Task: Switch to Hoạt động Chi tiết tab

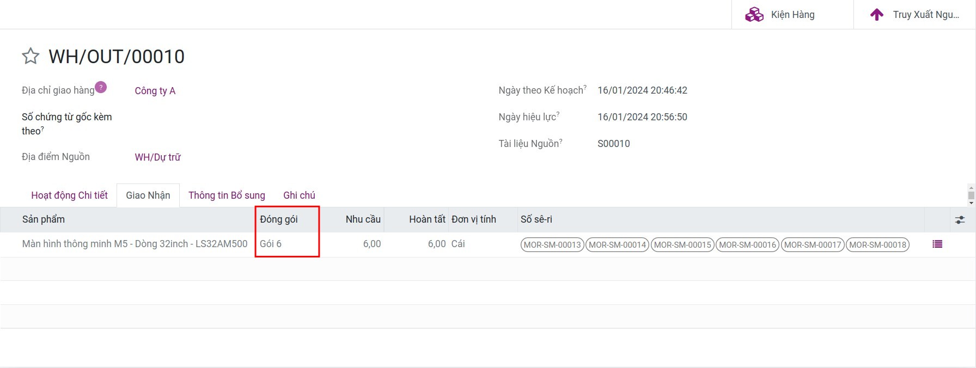Action: (x=69, y=195)
